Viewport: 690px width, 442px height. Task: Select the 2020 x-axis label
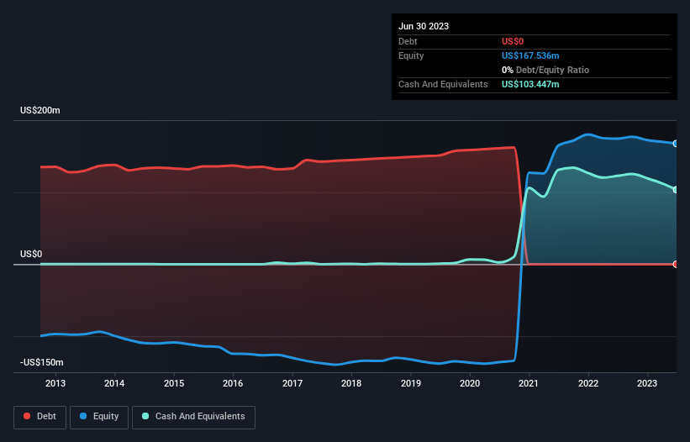(x=470, y=383)
